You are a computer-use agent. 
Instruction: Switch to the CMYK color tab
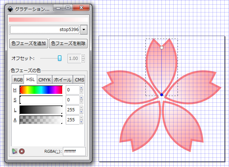coord(45,80)
